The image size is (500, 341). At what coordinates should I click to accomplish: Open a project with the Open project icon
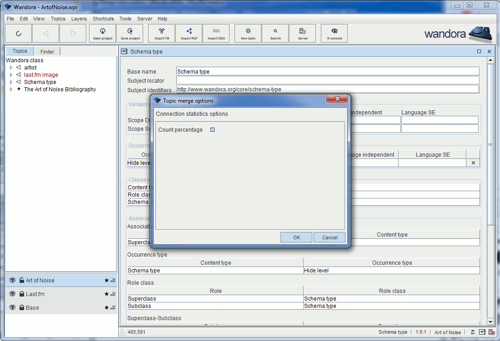[x=102, y=33]
